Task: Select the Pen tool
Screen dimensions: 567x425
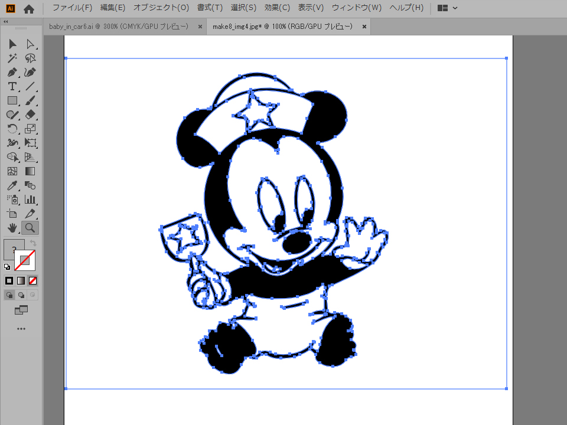Action: pyautogui.click(x=12, y=72)
